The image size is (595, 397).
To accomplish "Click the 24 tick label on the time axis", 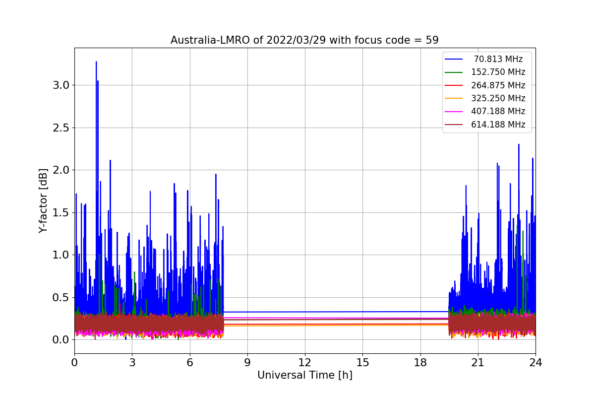I will point(535,362).
